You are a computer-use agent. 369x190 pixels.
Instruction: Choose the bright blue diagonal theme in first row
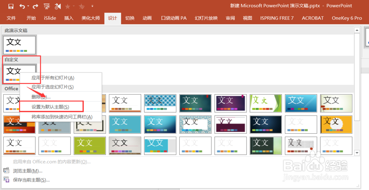[301, 103]
